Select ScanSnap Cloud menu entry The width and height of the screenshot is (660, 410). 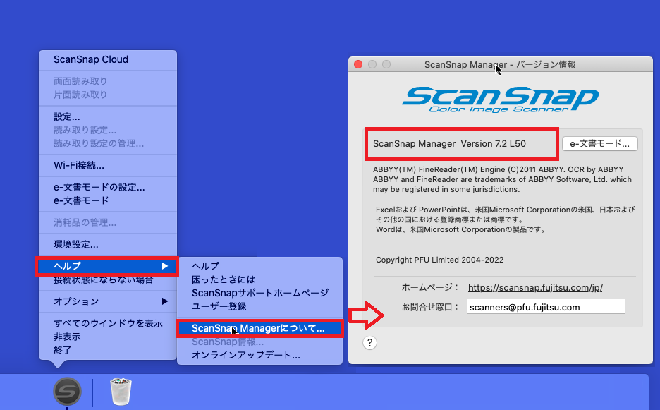pyautogui.click(x=108, y=59)
